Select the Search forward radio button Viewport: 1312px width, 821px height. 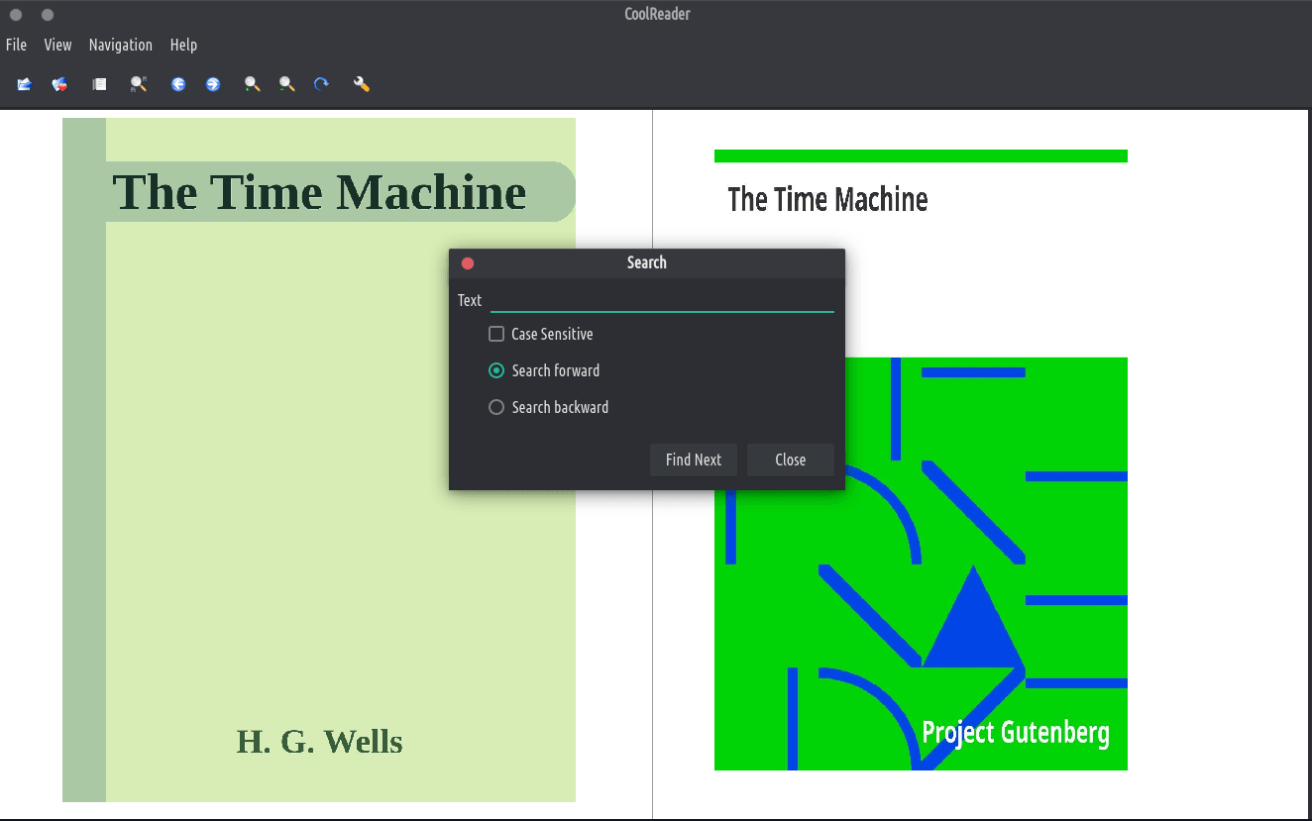coord(496,370)
